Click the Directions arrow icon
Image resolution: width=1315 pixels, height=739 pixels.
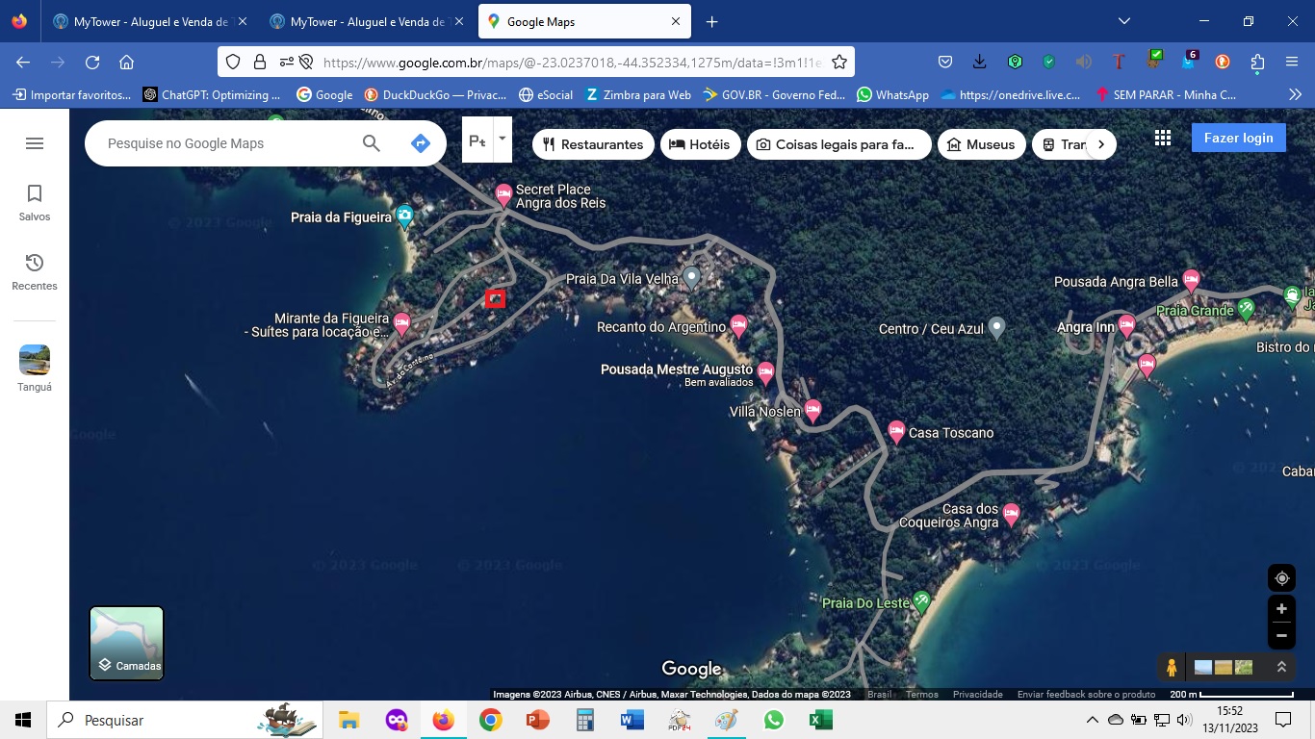(420, 143)
